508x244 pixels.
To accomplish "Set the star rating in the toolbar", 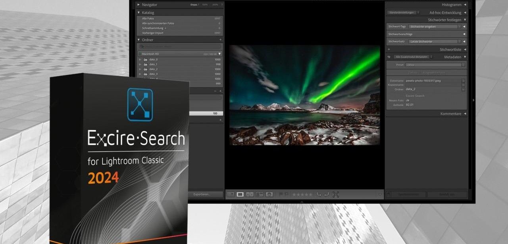I will pyautogui.click(x=302, y=194).
